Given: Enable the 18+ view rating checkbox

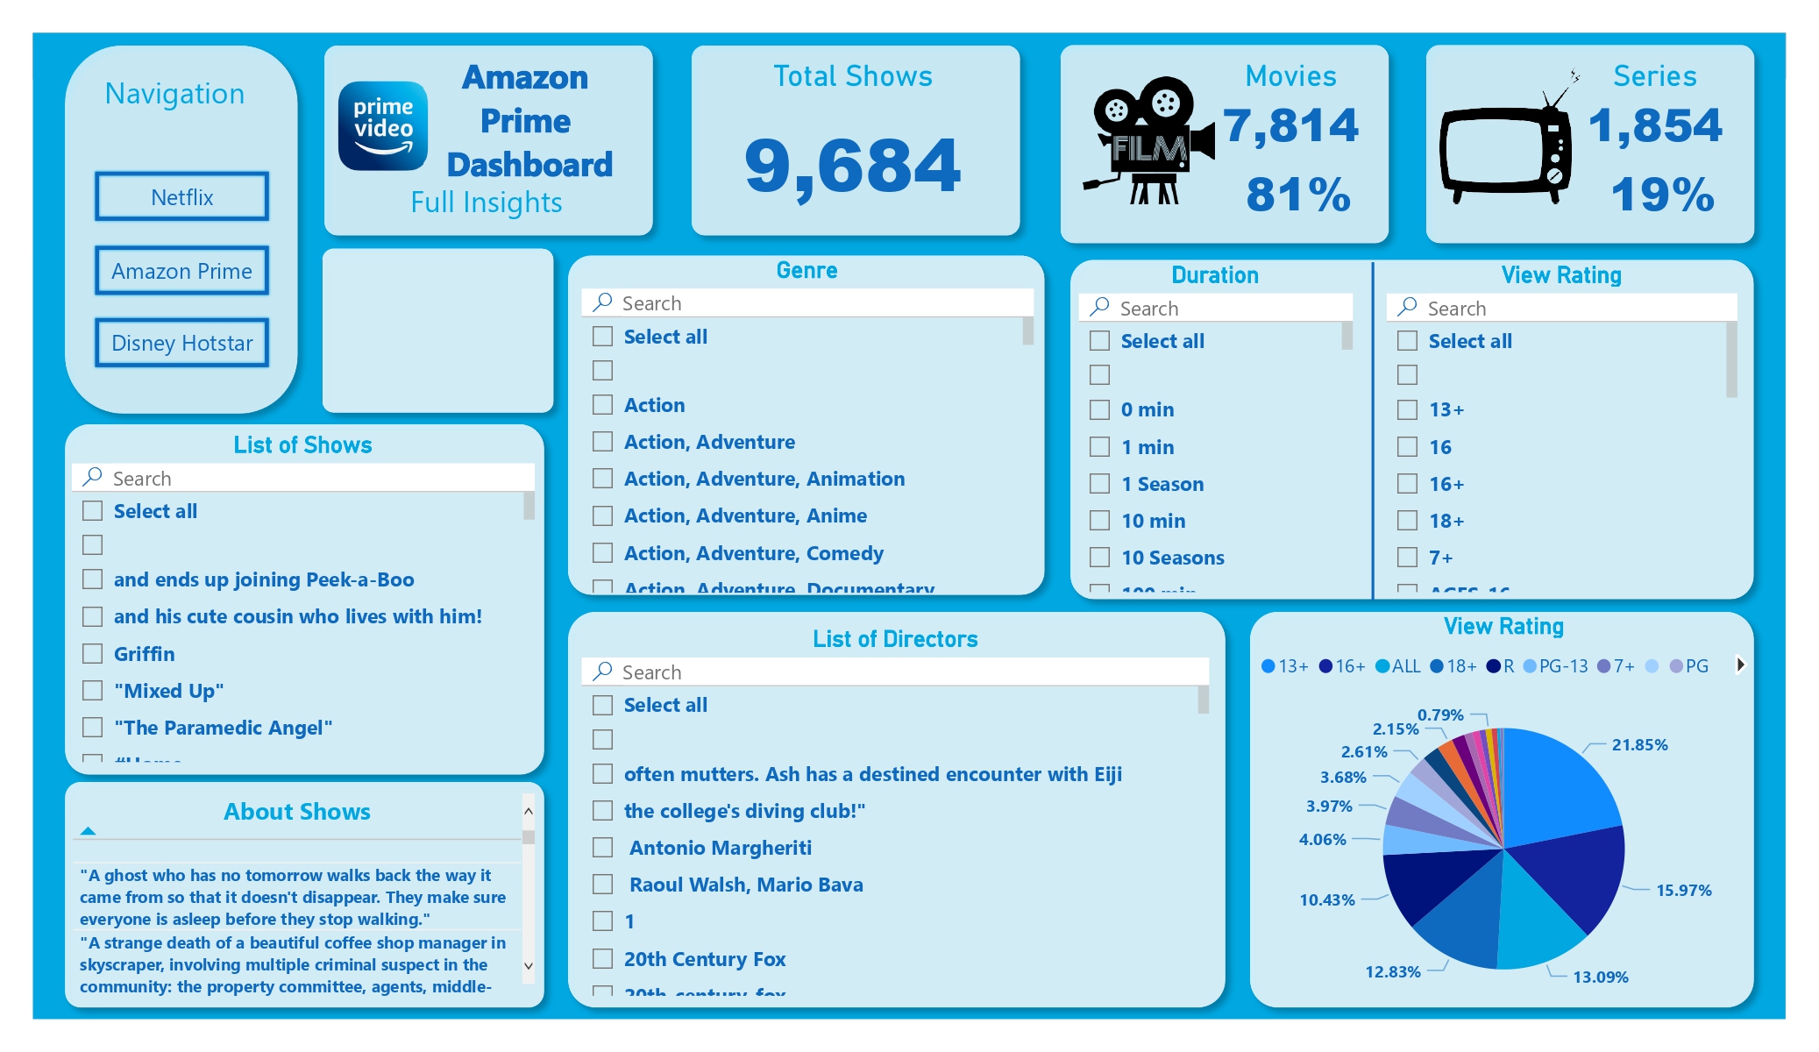Looking at the screenshot, I should 1407,521.
